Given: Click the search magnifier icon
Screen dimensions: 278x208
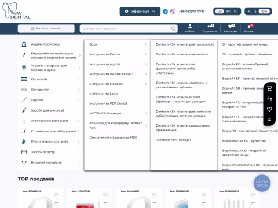Looking at the screenshot, I should (174, 29).
